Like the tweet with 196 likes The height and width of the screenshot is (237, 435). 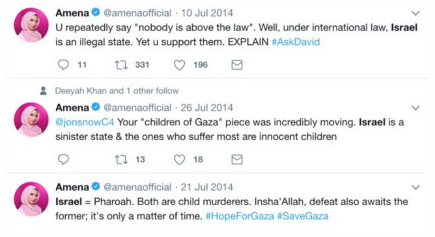pos(179,65)
